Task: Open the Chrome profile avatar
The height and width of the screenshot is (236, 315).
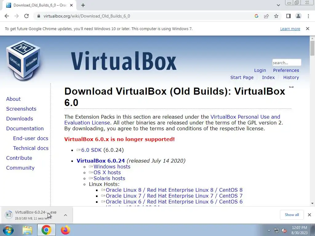Action: pos(298,16)
